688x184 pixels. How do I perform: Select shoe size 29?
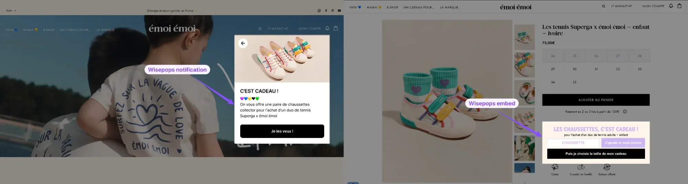point(553,69)
